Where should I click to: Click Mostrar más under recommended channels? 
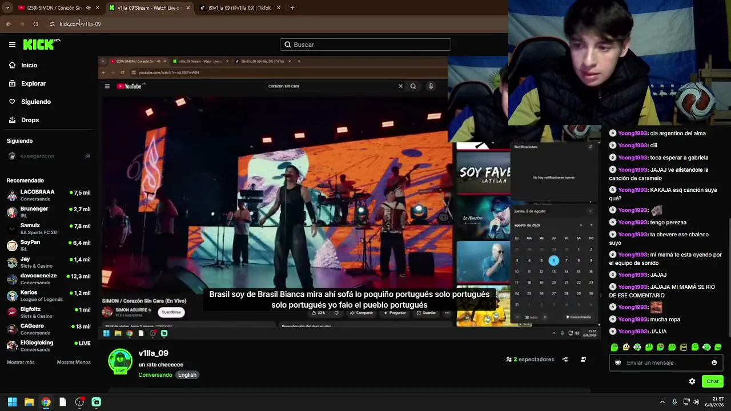click(21, 362)
